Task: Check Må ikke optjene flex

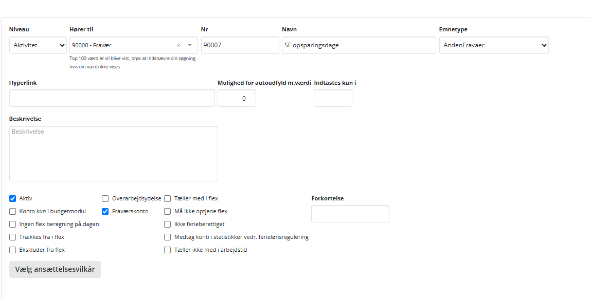Action: click(167, 211)
